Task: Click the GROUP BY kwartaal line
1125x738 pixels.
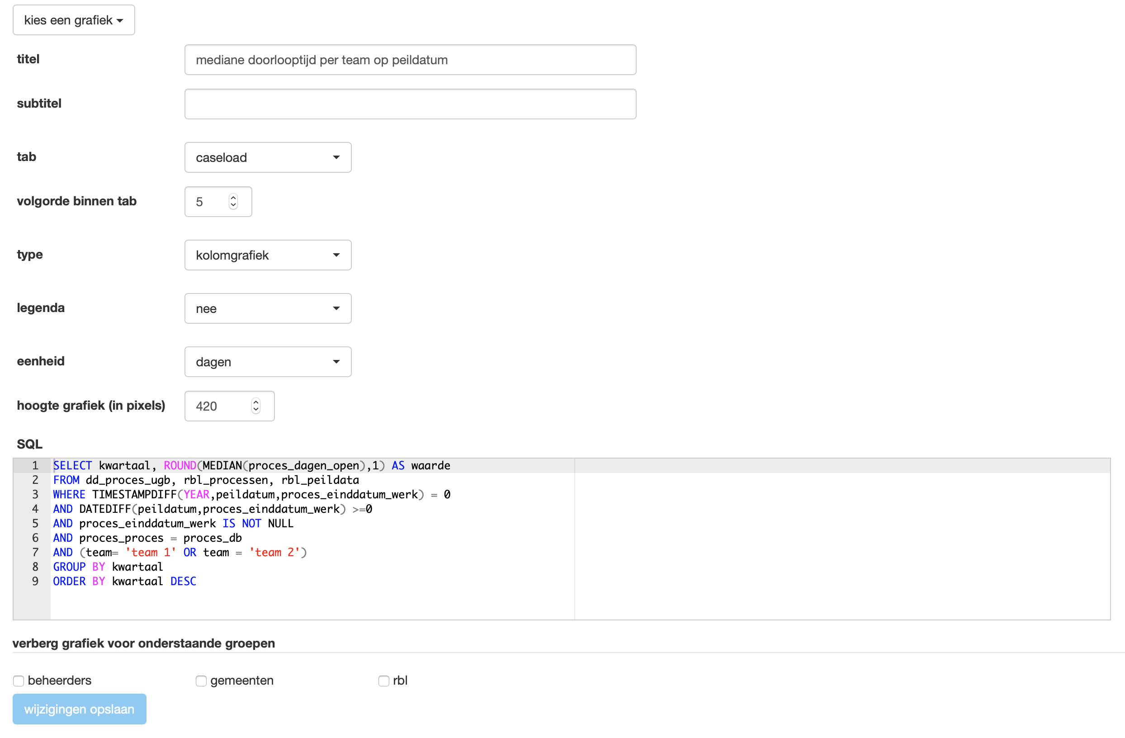Action: (x=108, y=568)
